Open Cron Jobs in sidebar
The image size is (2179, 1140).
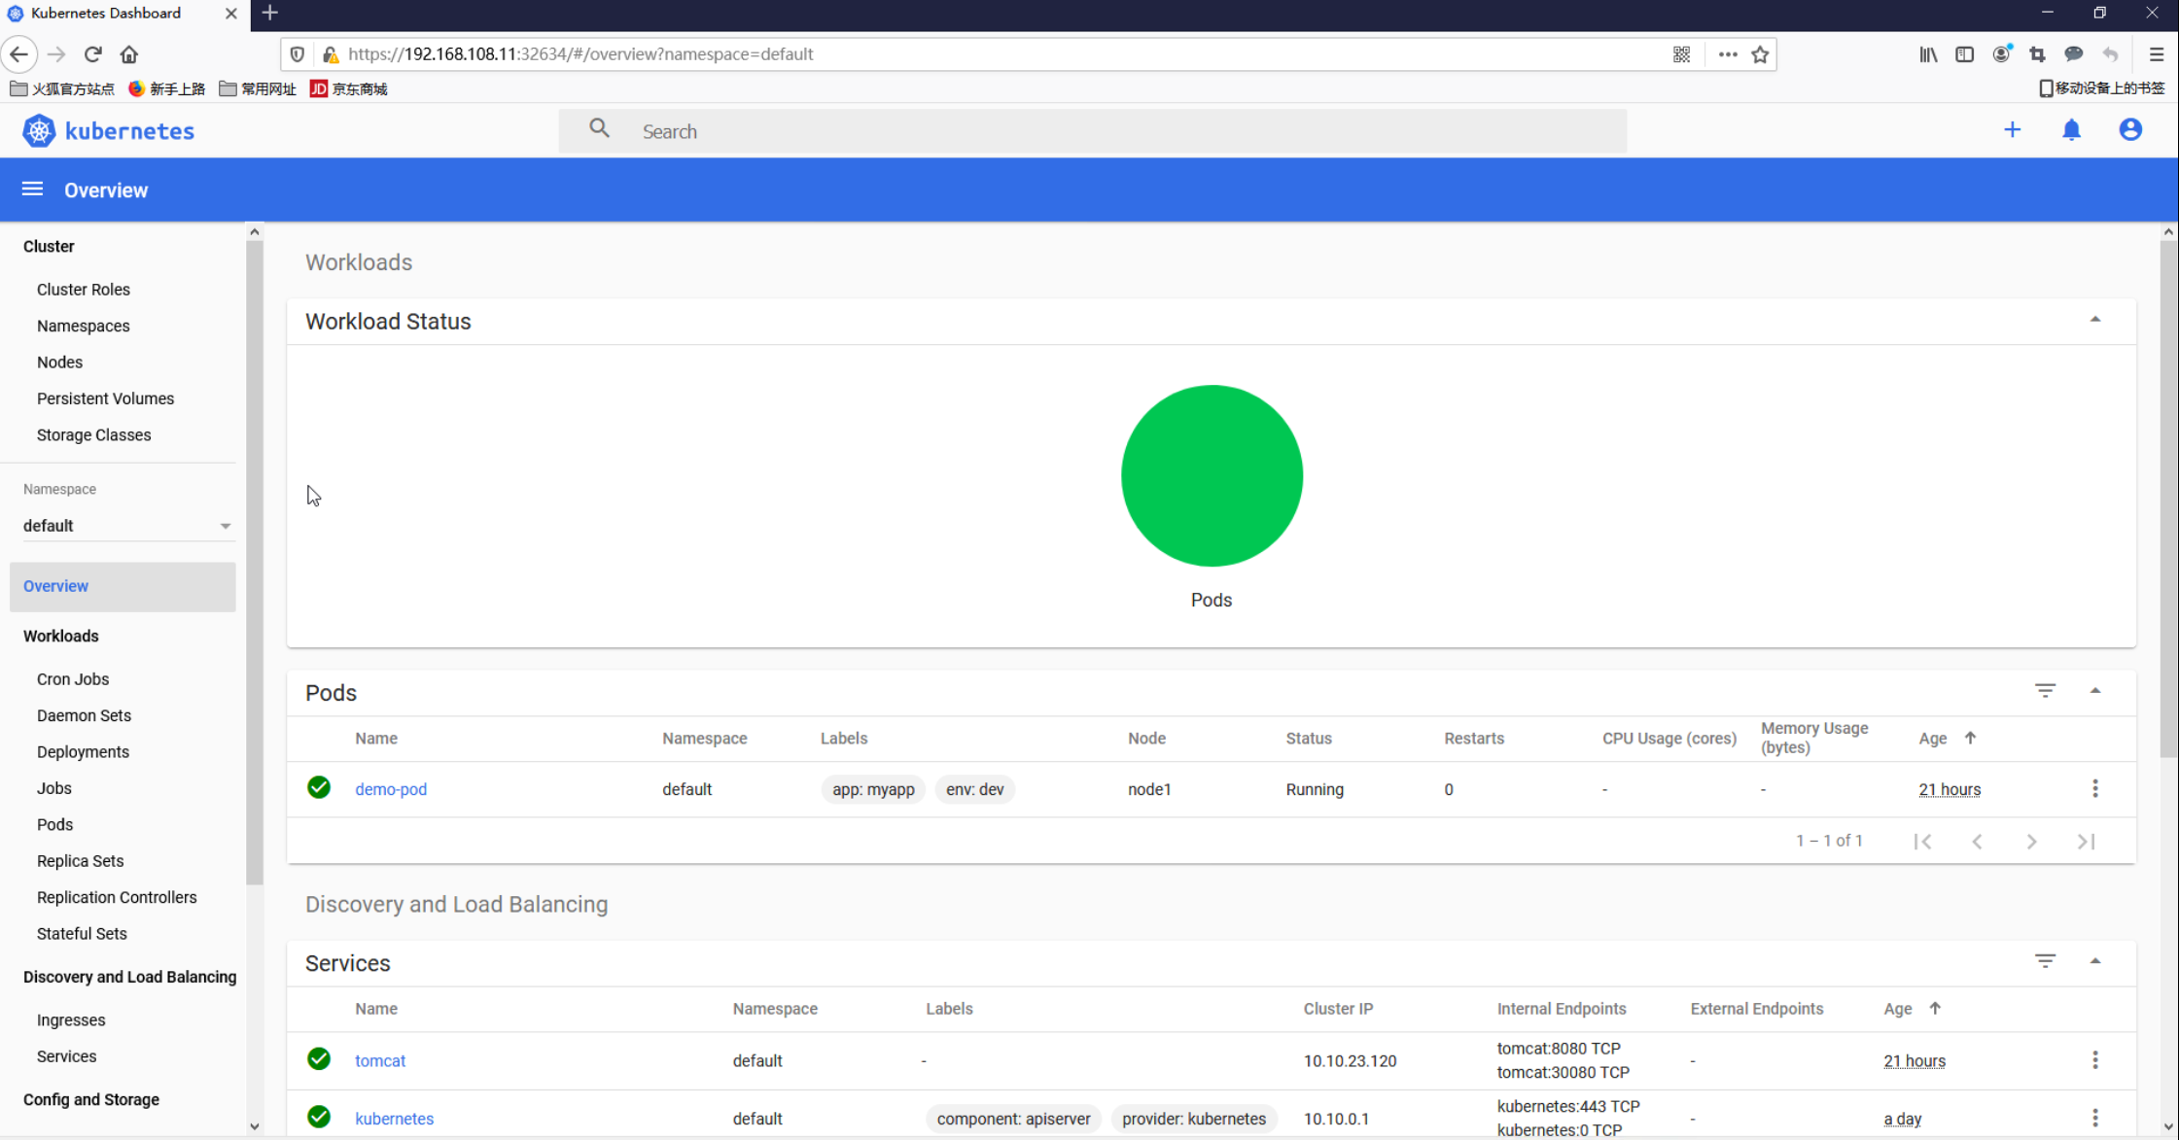click(73, 678)
